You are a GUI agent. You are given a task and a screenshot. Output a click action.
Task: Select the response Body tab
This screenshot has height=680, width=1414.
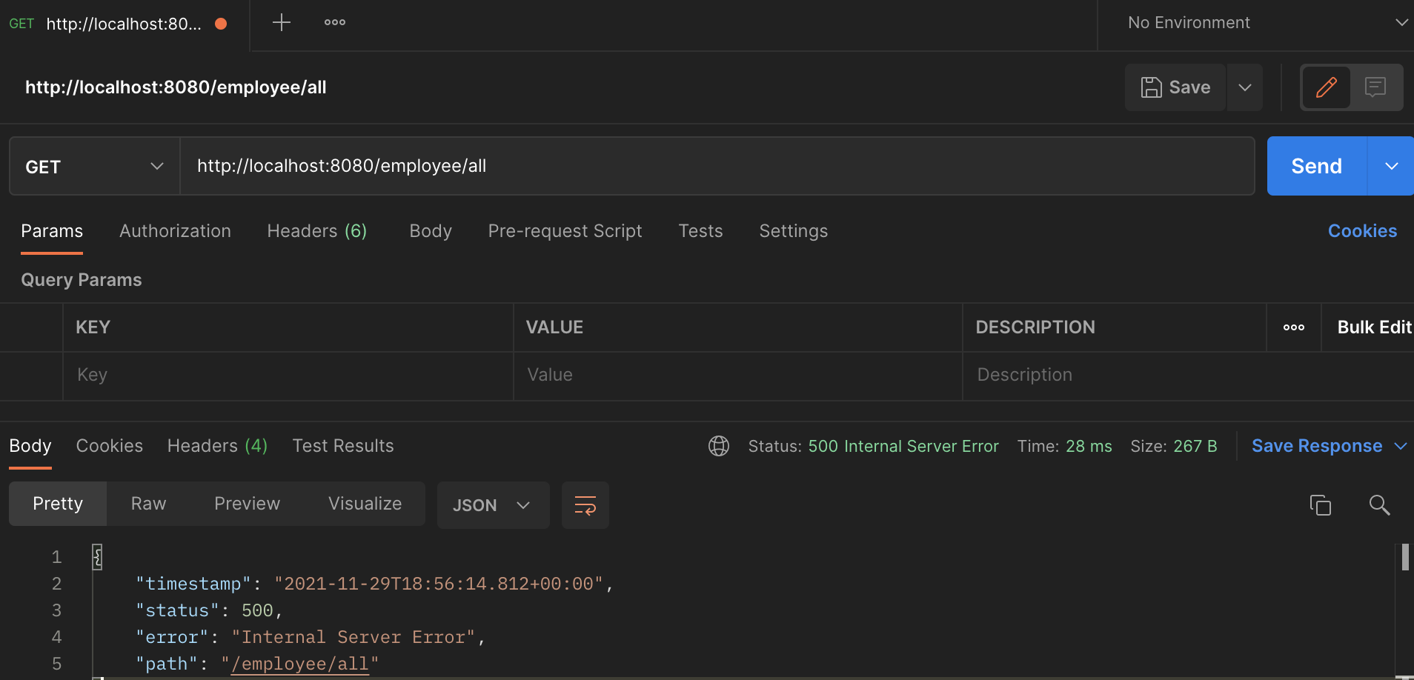30,446
